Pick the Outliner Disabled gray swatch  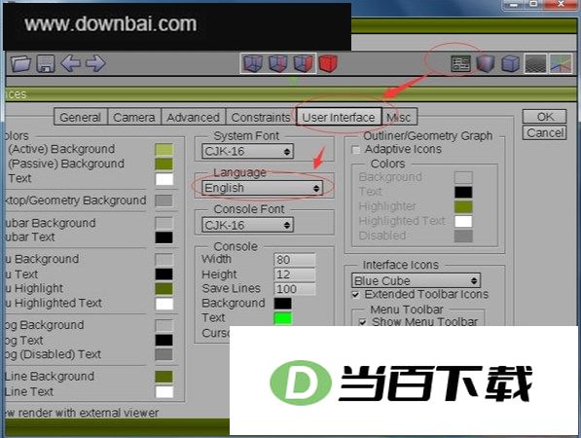point(463,237)
